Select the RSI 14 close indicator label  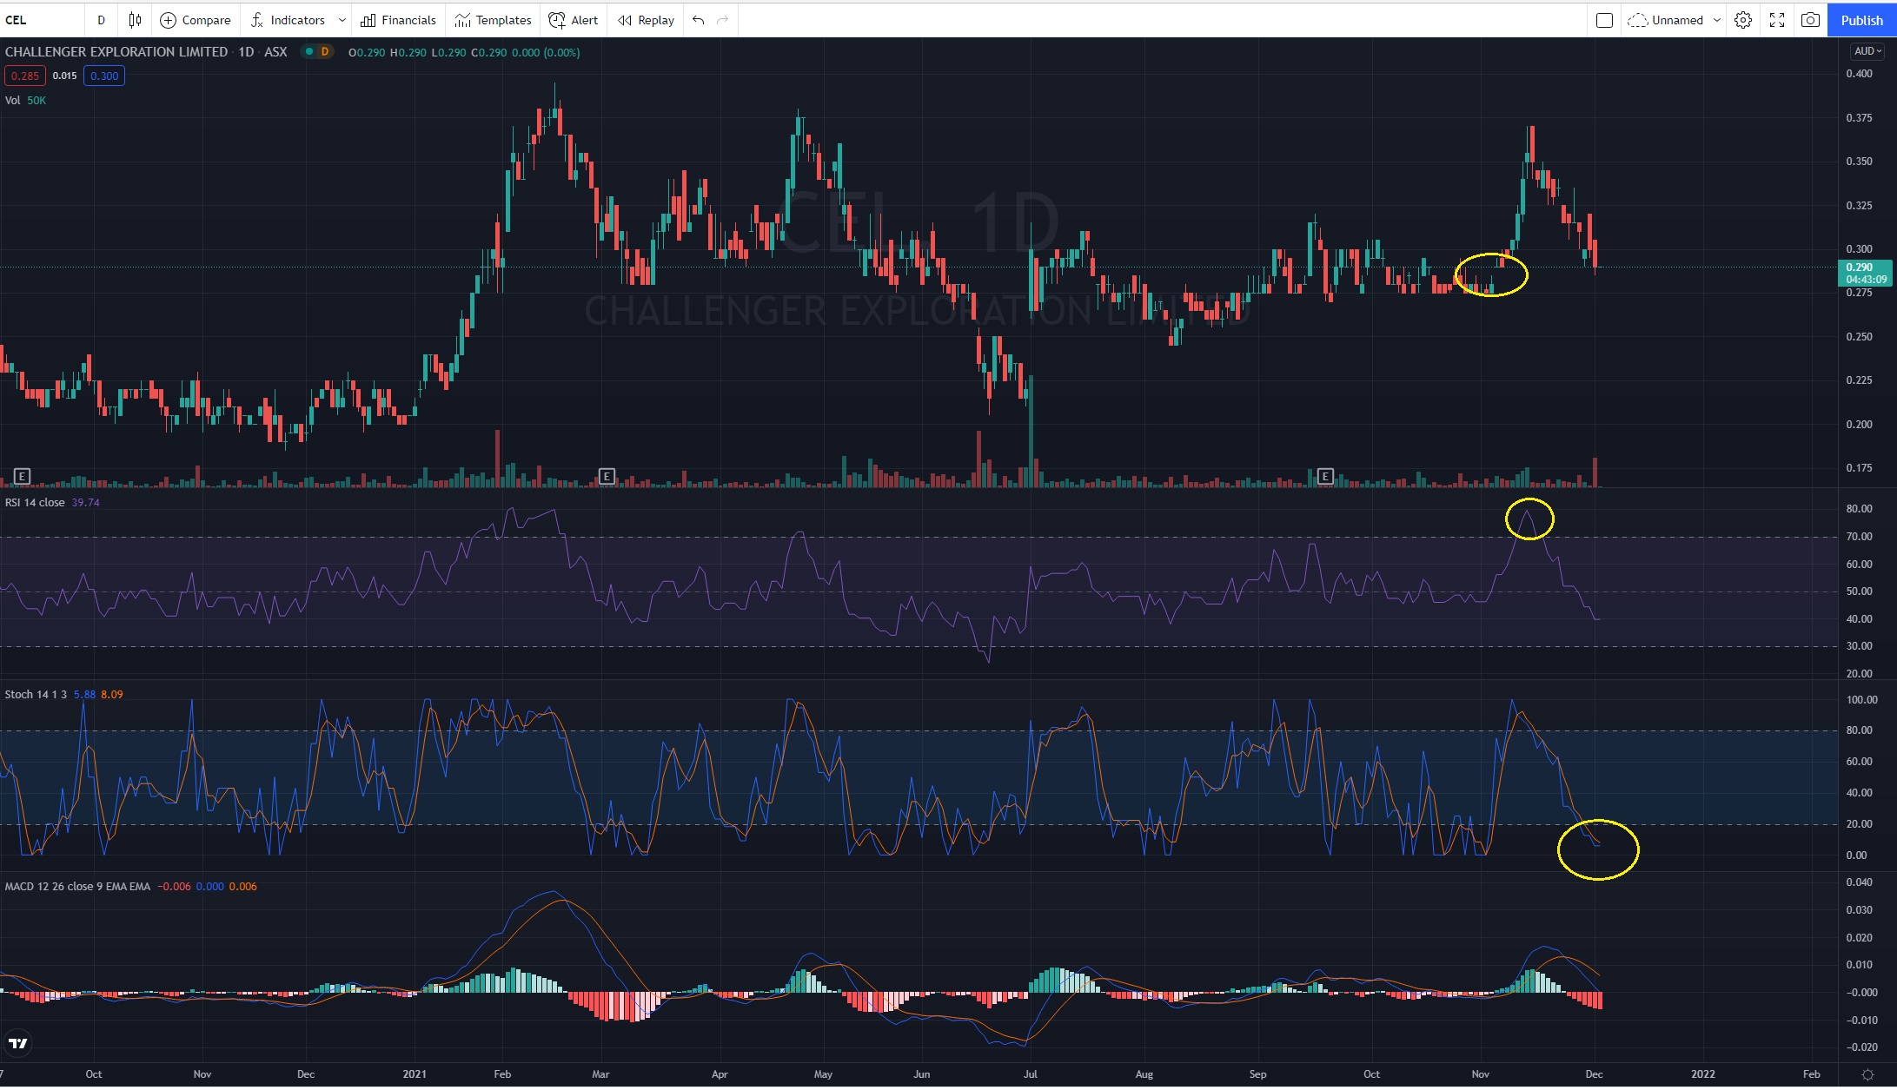(35, 503)
